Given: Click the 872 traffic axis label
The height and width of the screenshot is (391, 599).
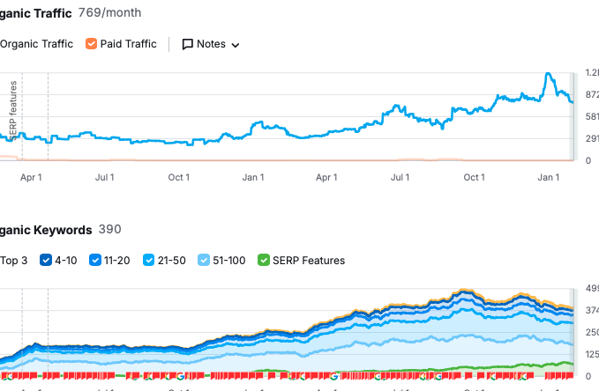Looking at the screenshot, I should point(592,94).
